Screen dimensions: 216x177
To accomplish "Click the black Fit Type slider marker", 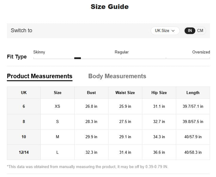I will (78, 58).
